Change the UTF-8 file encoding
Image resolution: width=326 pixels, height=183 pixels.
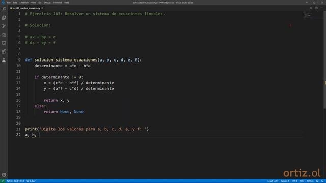coord(294,181)
